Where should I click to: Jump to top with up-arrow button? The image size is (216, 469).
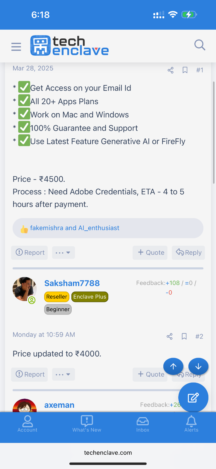(173, 366)
